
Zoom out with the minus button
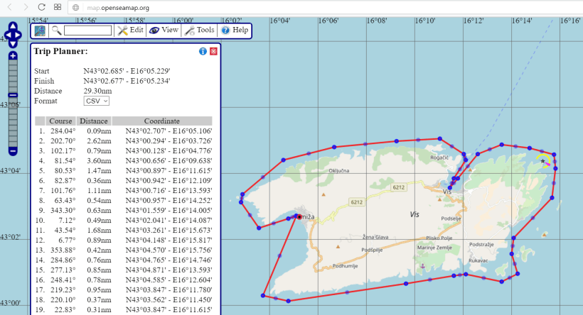point(13,150)
